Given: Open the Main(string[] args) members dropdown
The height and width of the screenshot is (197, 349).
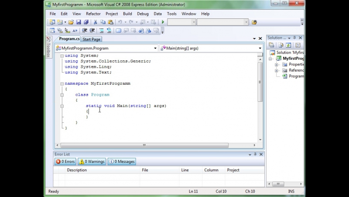Looking at the screenshot, I should point(260,48).
